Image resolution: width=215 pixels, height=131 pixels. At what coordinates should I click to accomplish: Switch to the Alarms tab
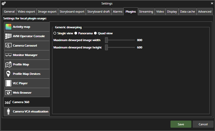(x=118, y=12)
